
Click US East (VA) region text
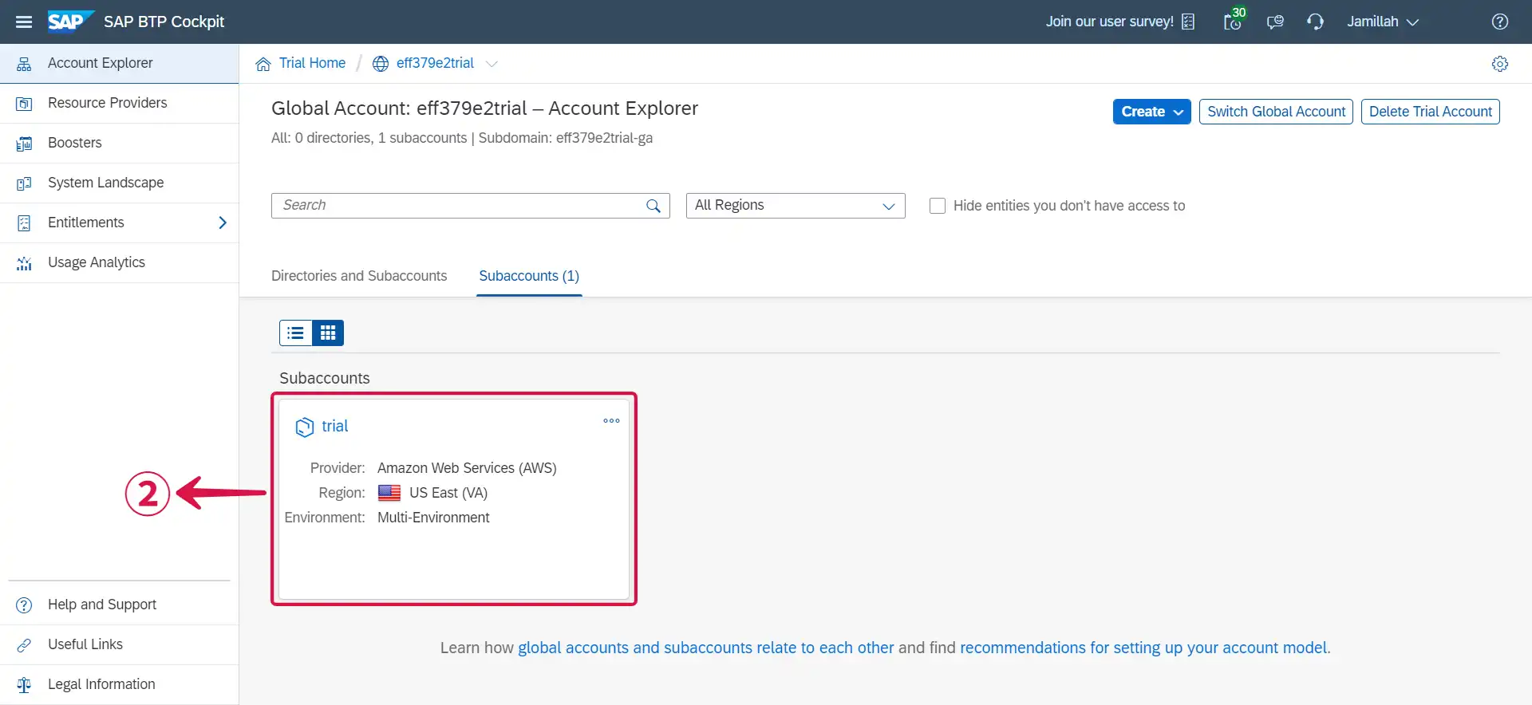448,493
